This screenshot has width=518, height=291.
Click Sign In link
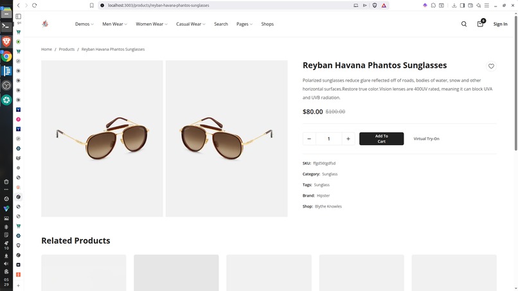(x=500, y=24)
